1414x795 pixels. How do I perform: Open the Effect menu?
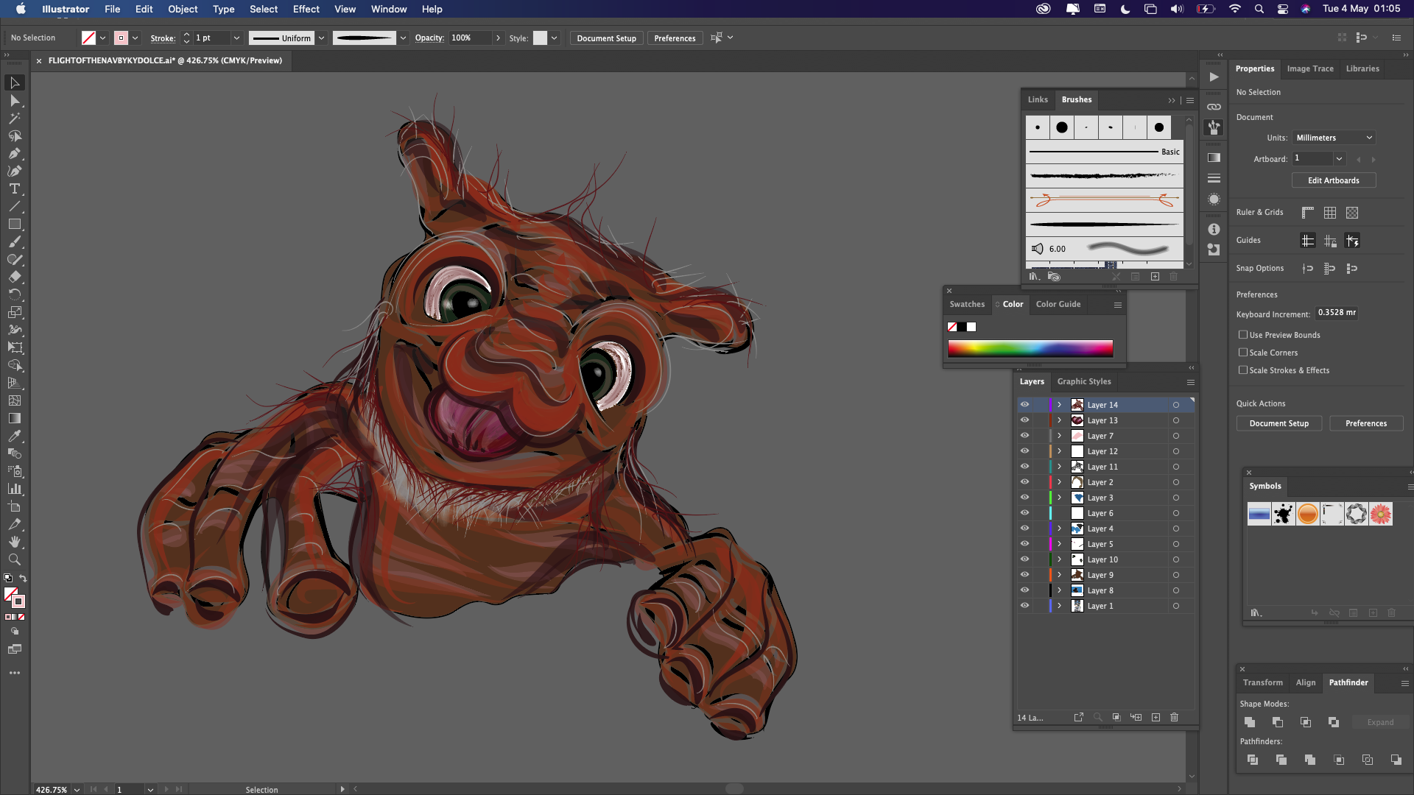pos(306,9)
